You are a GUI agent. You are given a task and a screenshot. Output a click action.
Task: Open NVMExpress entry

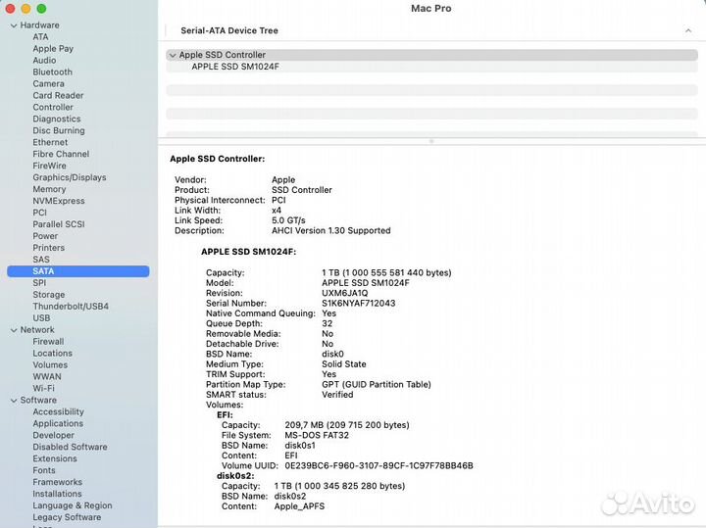(x=59, y=201)
